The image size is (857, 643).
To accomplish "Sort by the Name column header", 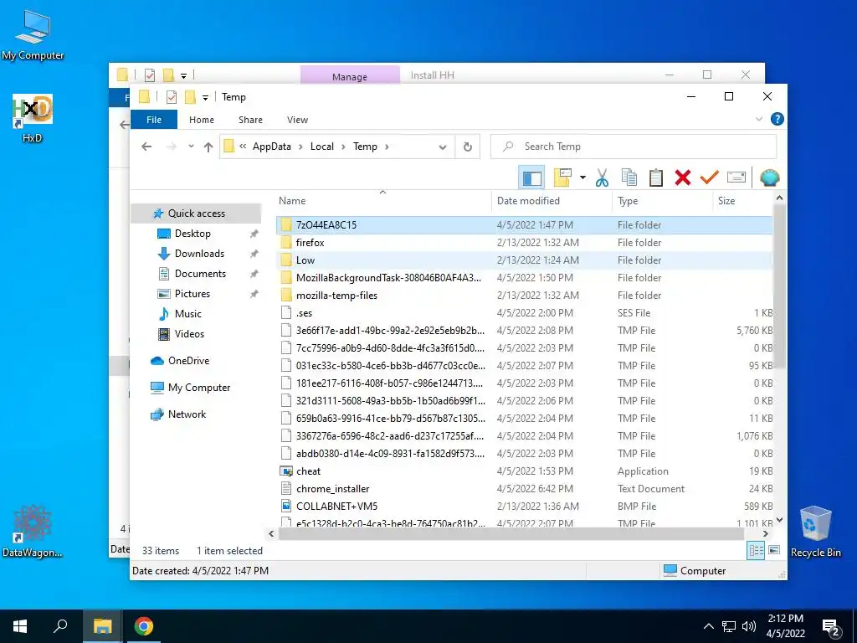I will point(383,201).
